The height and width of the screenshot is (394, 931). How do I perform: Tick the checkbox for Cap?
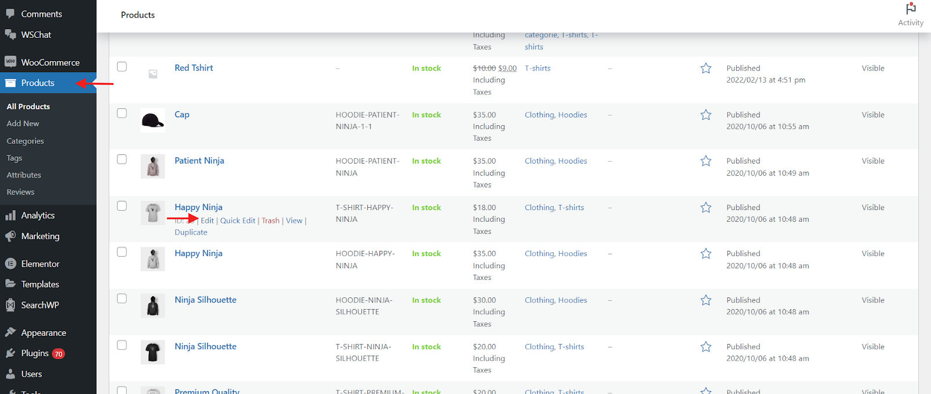tap(122, 113)
